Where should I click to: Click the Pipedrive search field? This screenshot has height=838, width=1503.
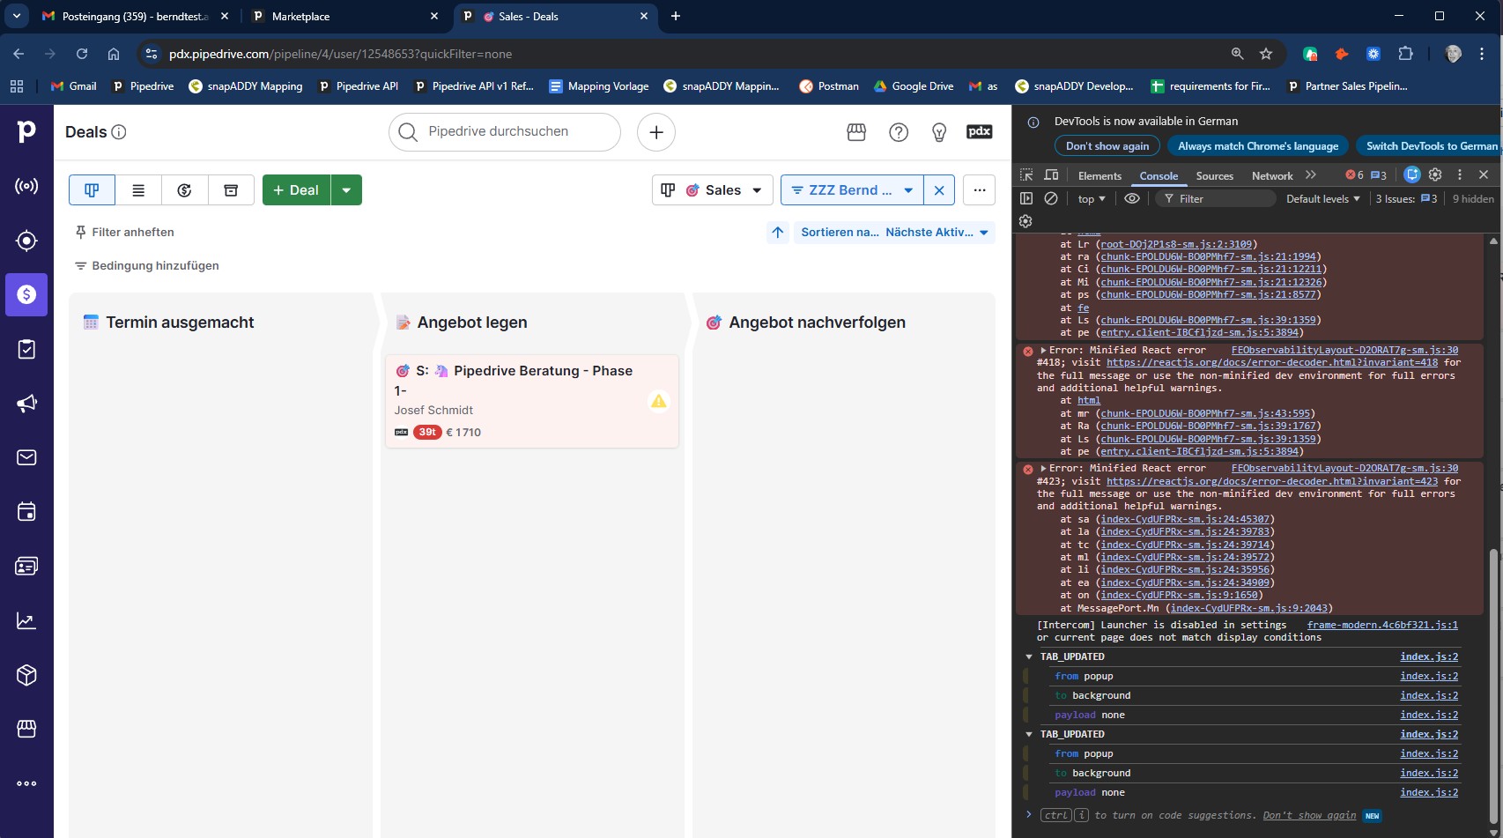(505, 131)
